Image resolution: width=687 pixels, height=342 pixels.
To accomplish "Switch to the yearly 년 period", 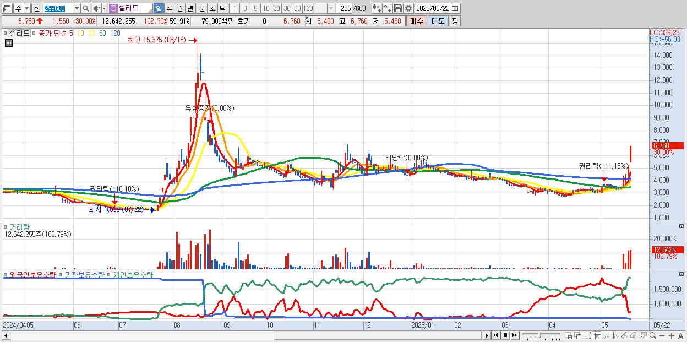I will tap(190, 8).
